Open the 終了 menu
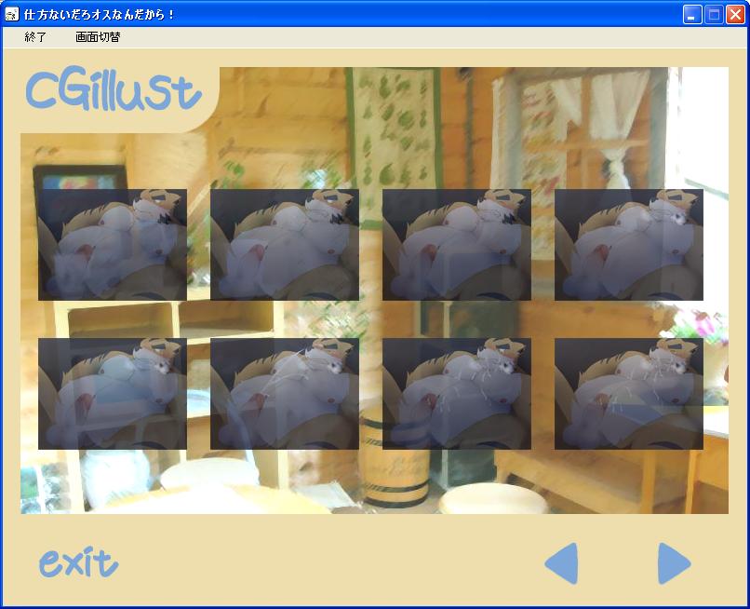The height and width of the screenshot is (609, 750). (x=35, y=37)
